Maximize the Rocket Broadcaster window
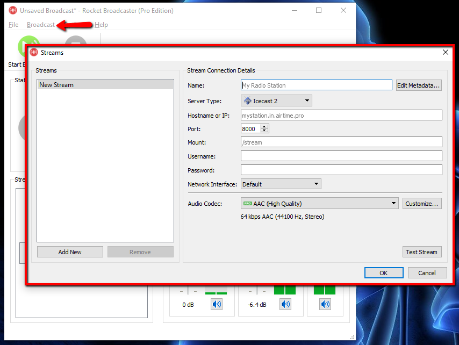Screen dimensions: 459x345 [319, 11]
